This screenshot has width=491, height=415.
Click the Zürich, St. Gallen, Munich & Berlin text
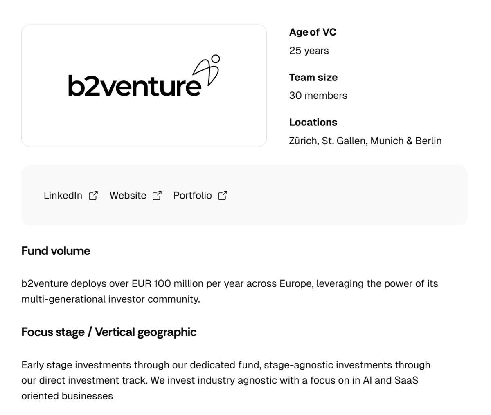pyautogui.click(x=365, y=141)
